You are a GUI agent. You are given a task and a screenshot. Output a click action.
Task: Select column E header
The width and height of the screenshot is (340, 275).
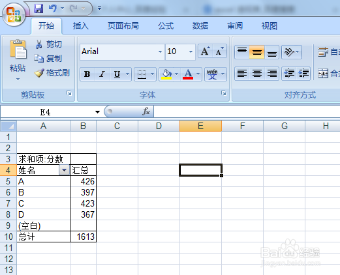click(x=200, y=126)
